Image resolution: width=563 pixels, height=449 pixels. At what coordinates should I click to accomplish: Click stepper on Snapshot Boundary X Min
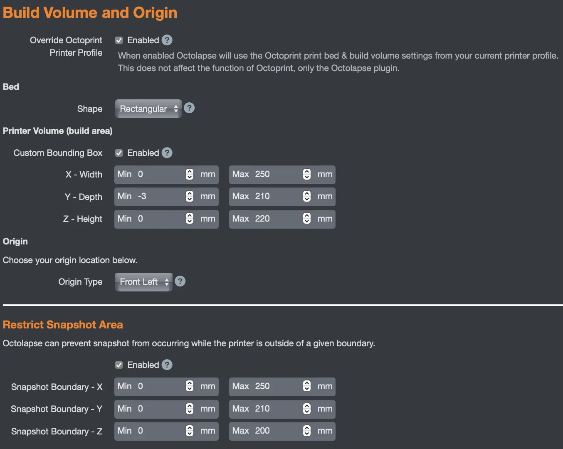(x=190, y=386)
